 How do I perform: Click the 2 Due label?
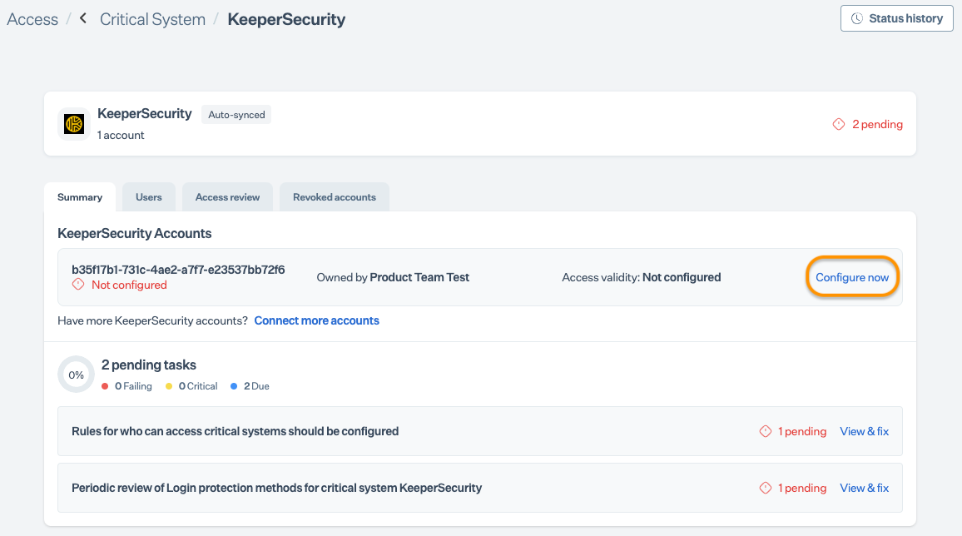tap(256, 385)
